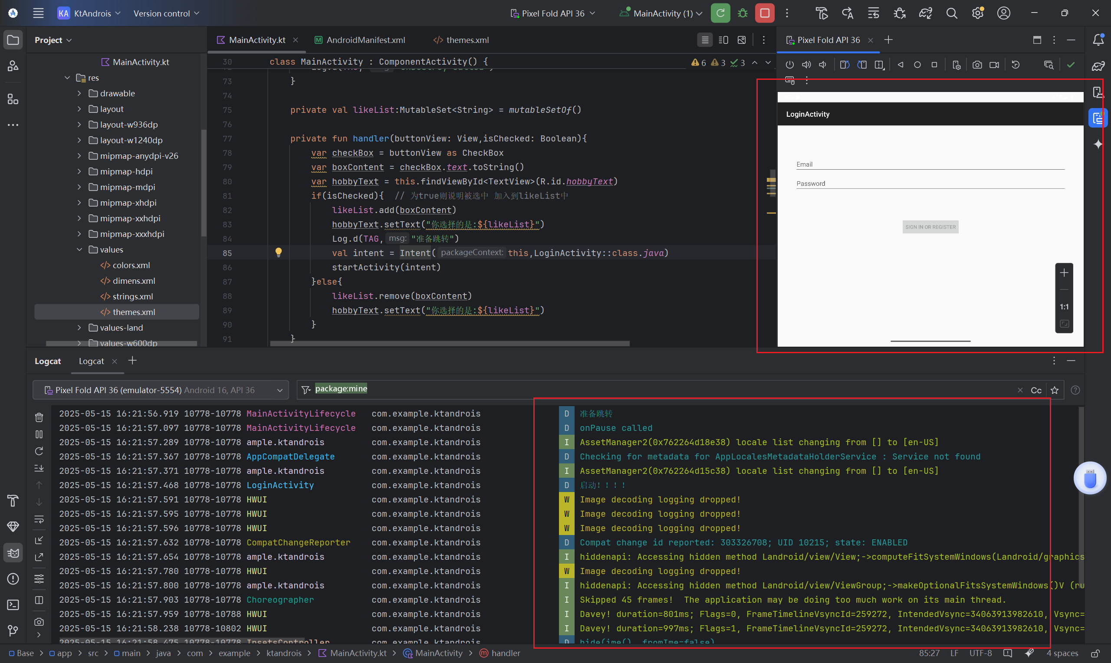Lower volume in the emulator toolbar
Screen dimensions: 1111x663
click(x=822, y=65)
